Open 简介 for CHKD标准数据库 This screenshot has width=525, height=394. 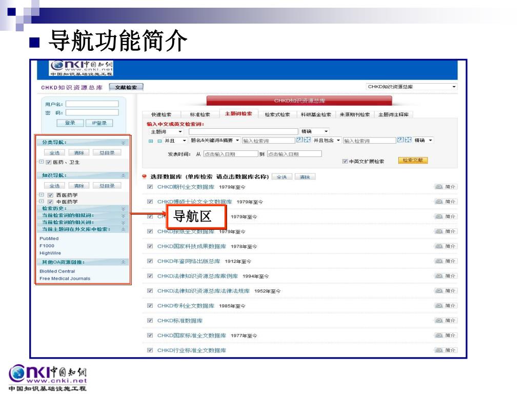pyautogui.click(x=446, y=321)
